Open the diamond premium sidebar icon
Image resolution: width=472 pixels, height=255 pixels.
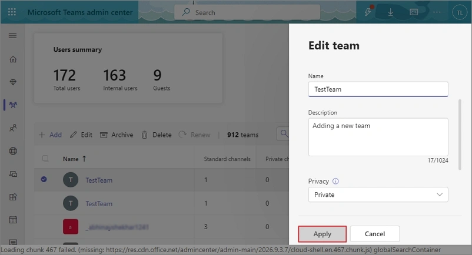point(13,82)
